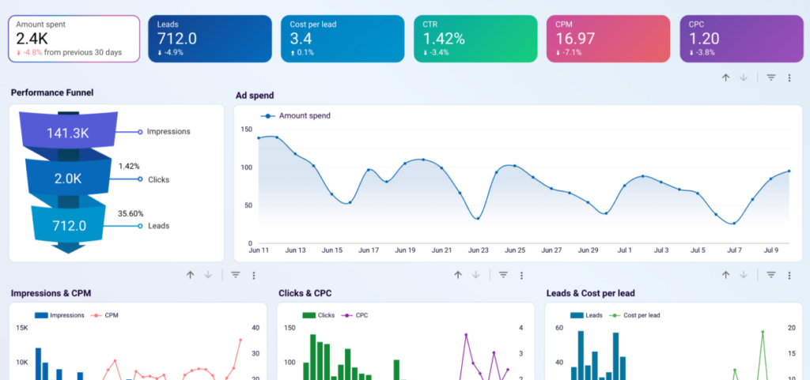Click drill up arrow above Impressions & CPM chart
This screenshot has width=810, height=380.
click(190, 275)
